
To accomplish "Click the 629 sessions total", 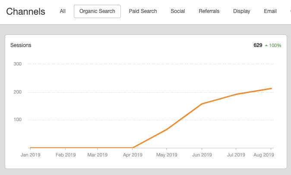I will pos(258,45).
